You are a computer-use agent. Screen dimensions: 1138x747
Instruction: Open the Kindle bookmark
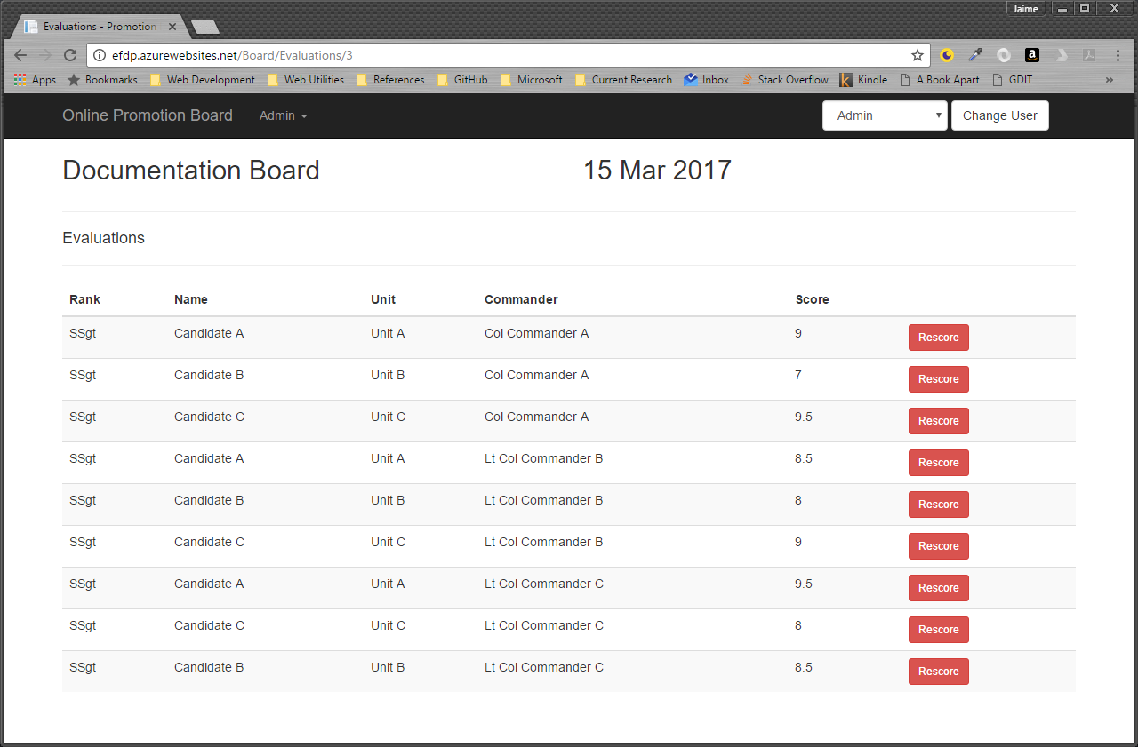click(863, 80)
